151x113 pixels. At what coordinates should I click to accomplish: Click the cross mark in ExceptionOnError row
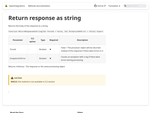[50, 58]
